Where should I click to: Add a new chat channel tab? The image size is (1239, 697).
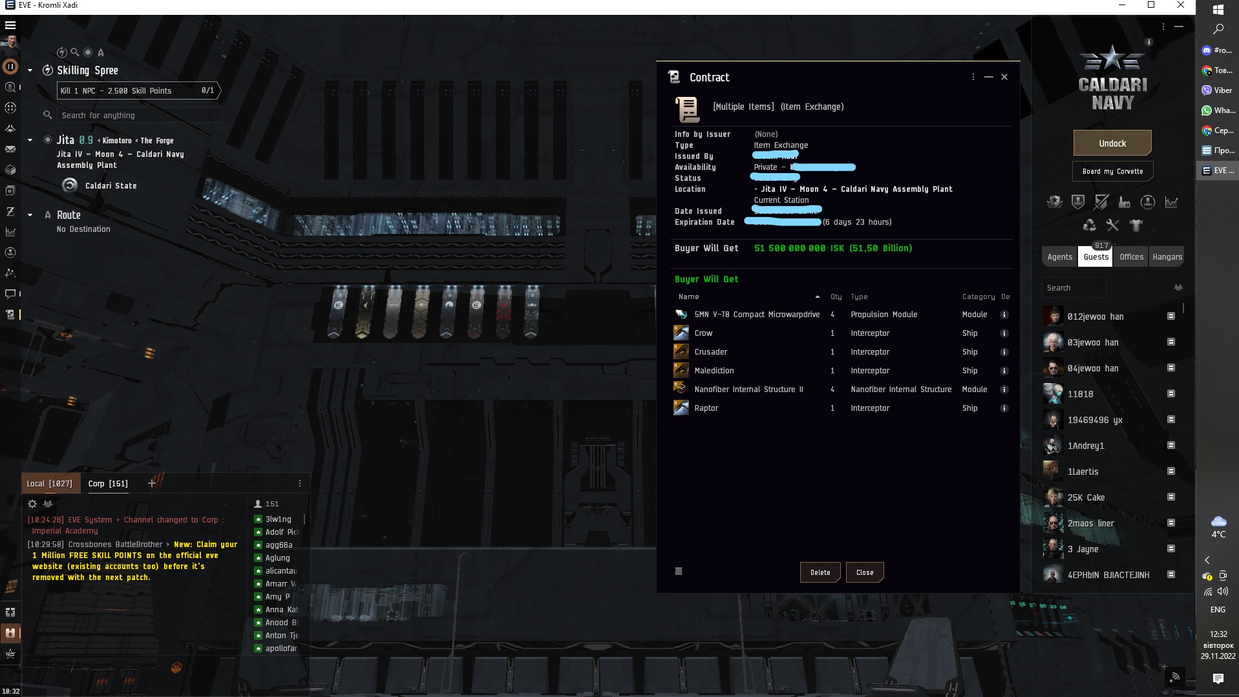pyautogui.click(x=152, y=483)
